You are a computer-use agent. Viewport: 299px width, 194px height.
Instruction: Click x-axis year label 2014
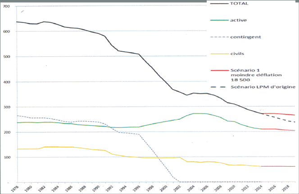(258, 188)
